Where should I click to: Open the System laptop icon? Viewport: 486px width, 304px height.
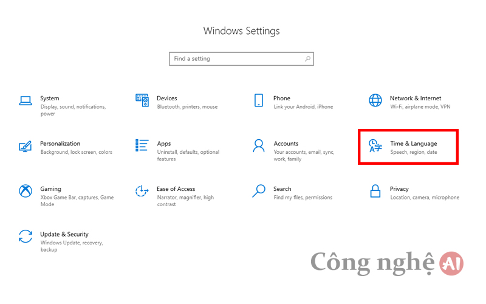[26, 100]
